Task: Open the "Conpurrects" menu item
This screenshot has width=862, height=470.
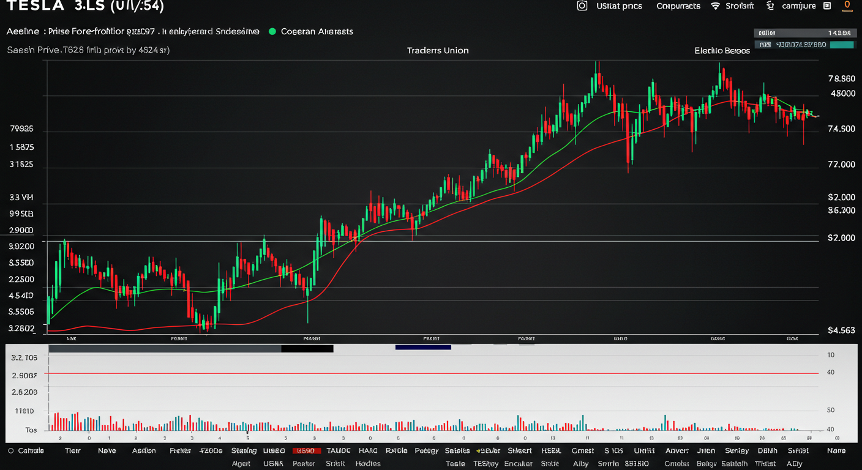Action: [678, 6]
